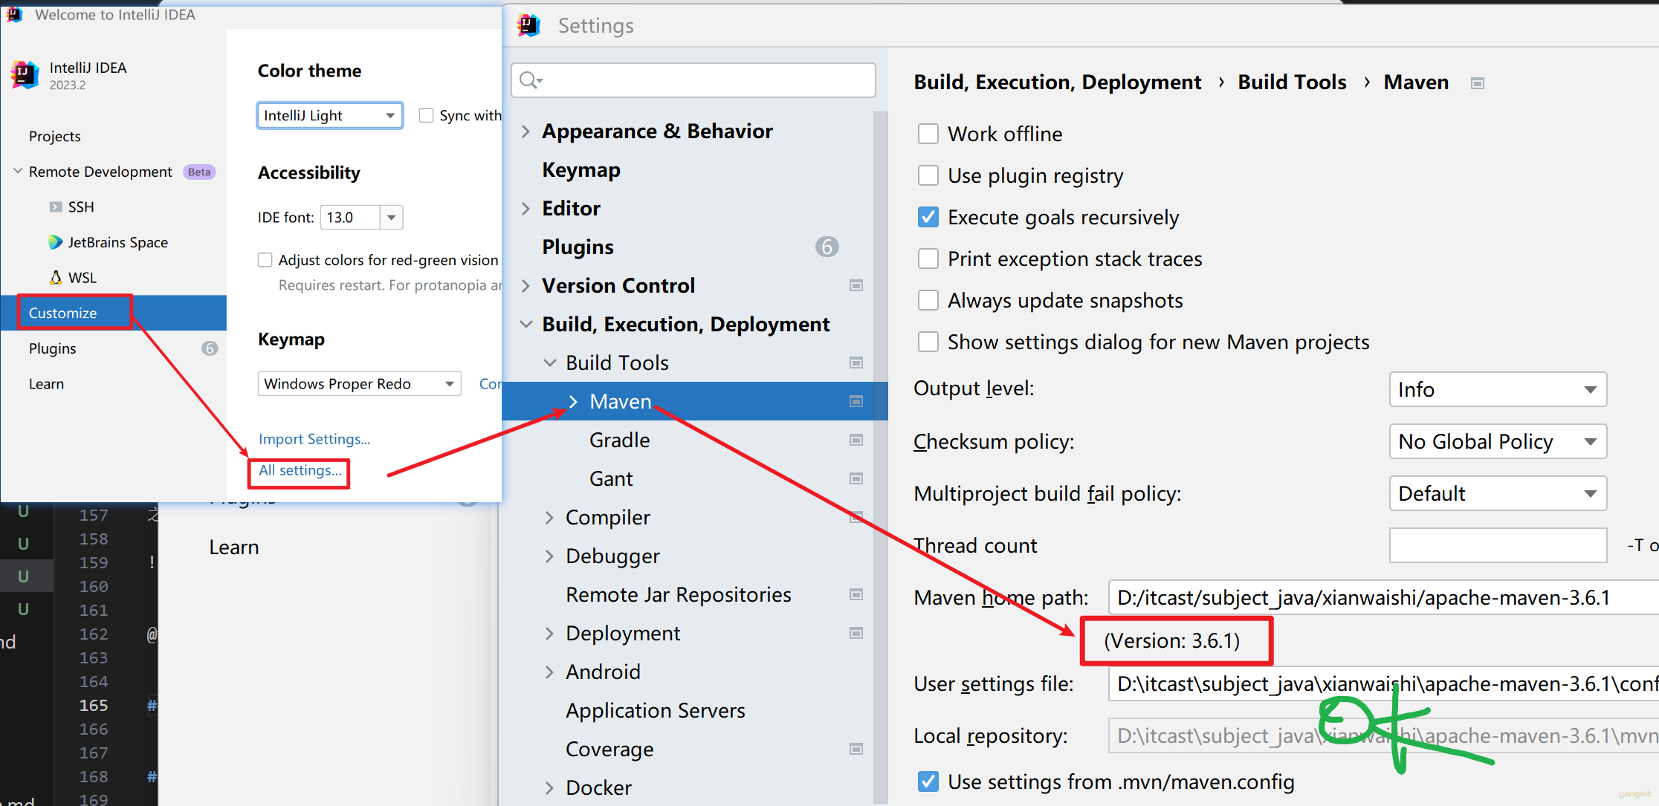Expand the Maven sub-settings
Image resolution: width=1659 pixels, height=806 pixels.
(573, 402)
